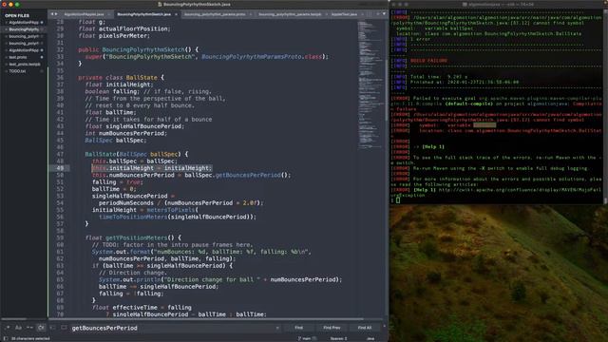
Task: Click unsaved dot beside test.proto in sidebar
Action: [42, 57]
